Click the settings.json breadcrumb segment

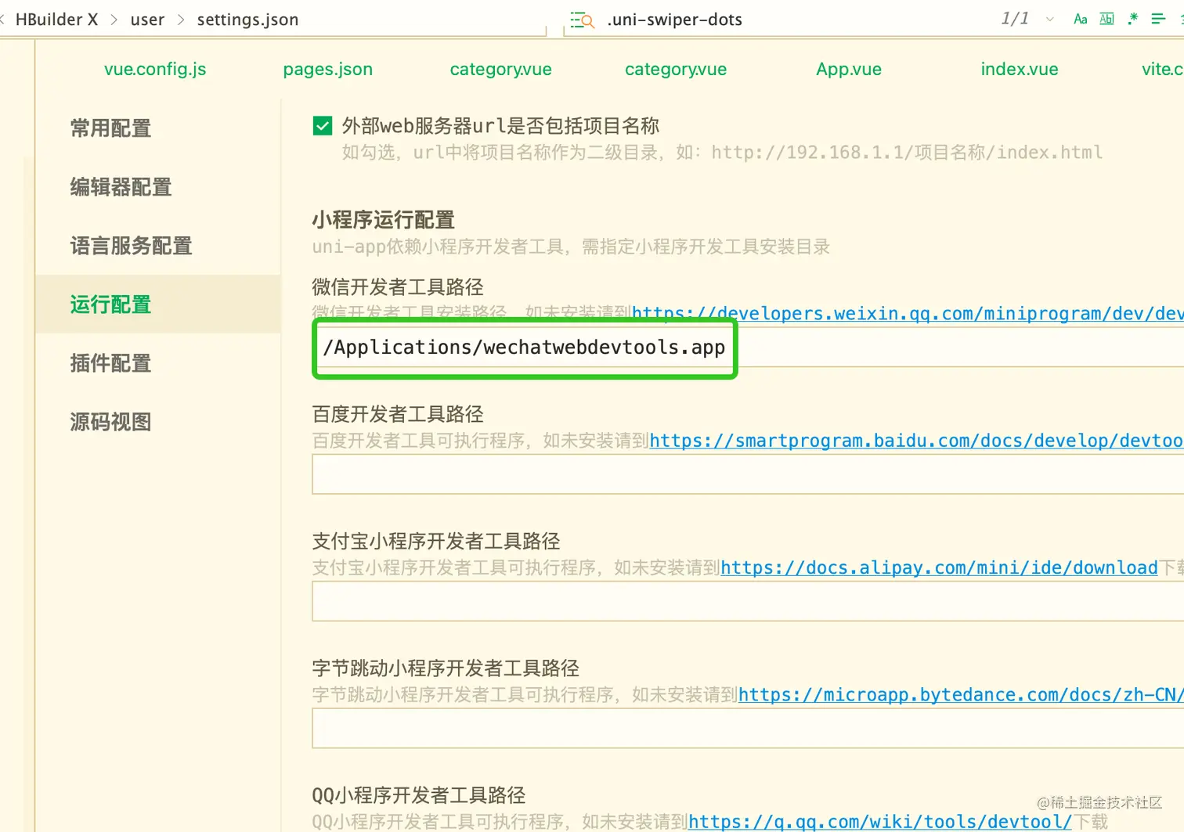pos(247,20)
